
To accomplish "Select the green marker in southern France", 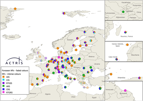I will click(54, 73).
